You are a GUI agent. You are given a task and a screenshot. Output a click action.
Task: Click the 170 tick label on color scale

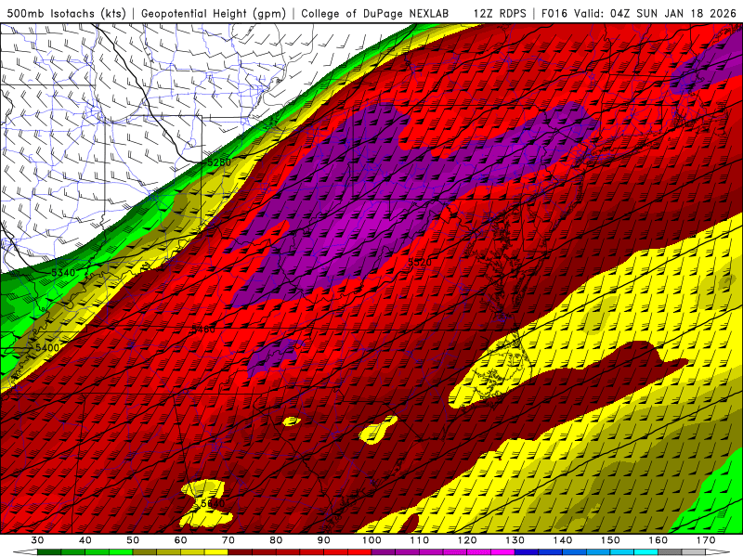(706, 540)
